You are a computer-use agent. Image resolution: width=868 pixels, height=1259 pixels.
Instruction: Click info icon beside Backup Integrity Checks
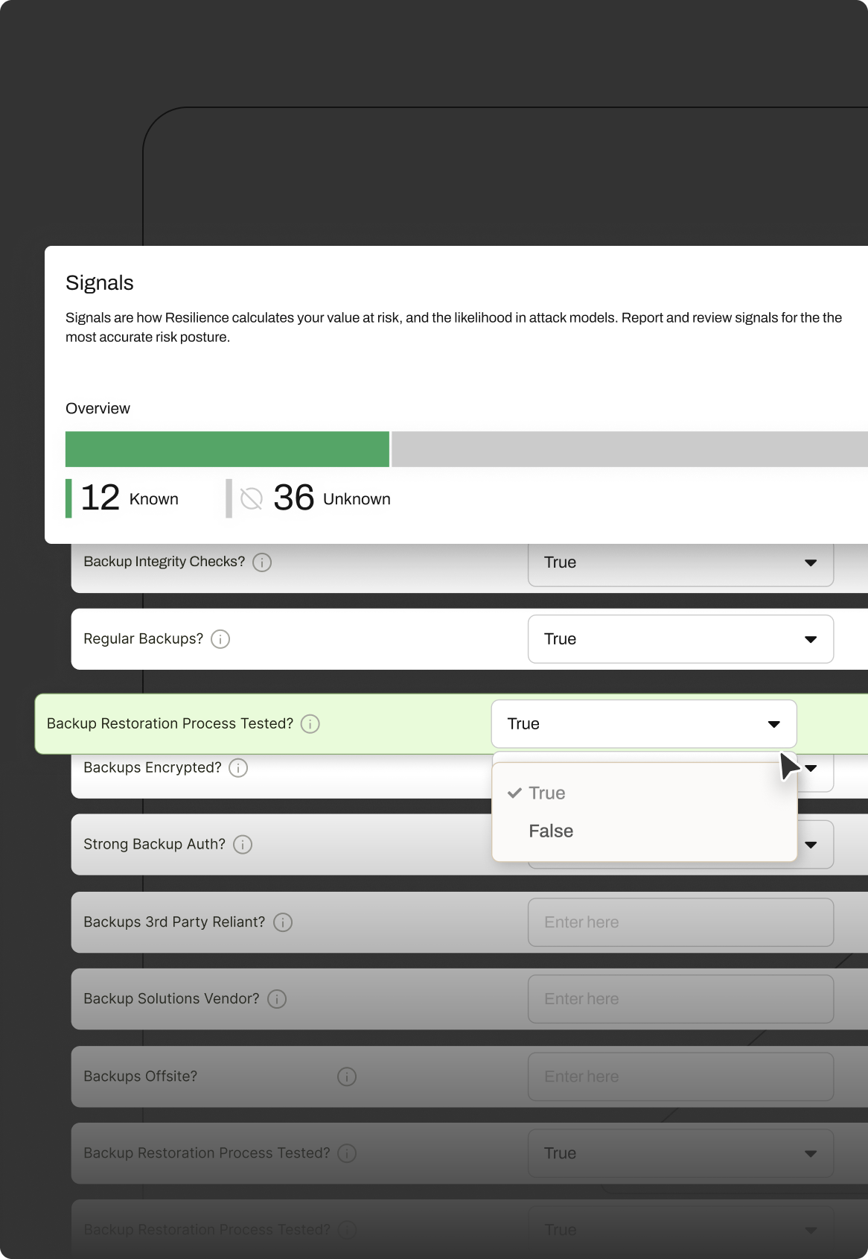point(262,562)
